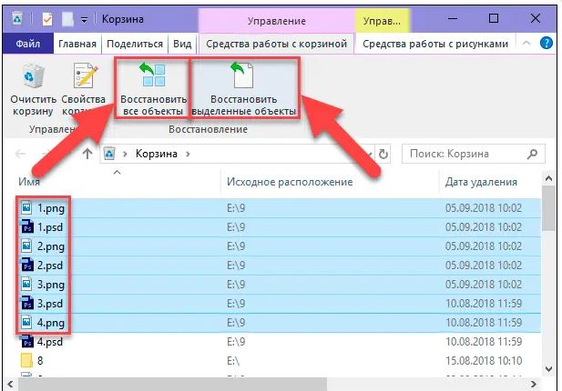The height and width of the screenshot is (391, 562).
Task: Click the 1.png image file icon
Action: (27, 207)
